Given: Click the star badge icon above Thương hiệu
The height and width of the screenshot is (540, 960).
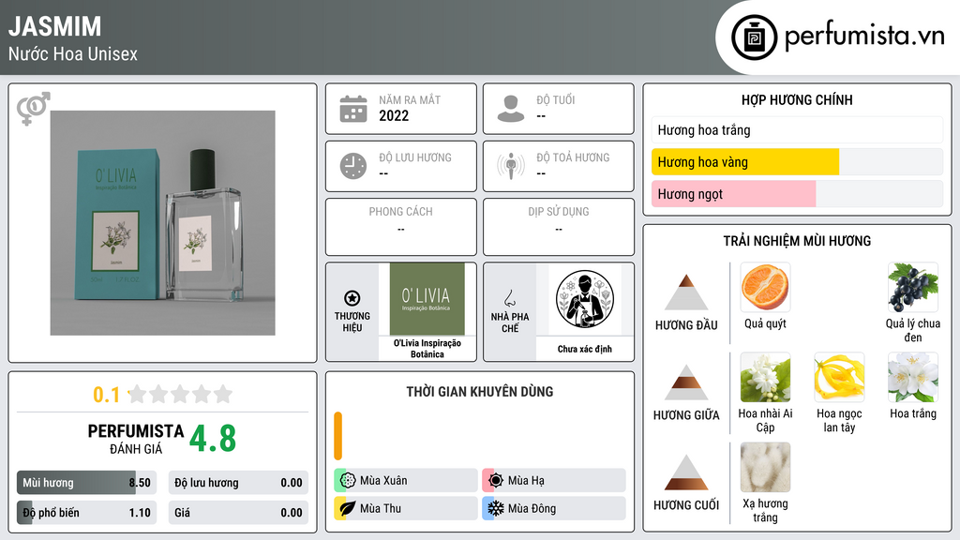Looking at the screenshot, I should [x=352, y=298].
